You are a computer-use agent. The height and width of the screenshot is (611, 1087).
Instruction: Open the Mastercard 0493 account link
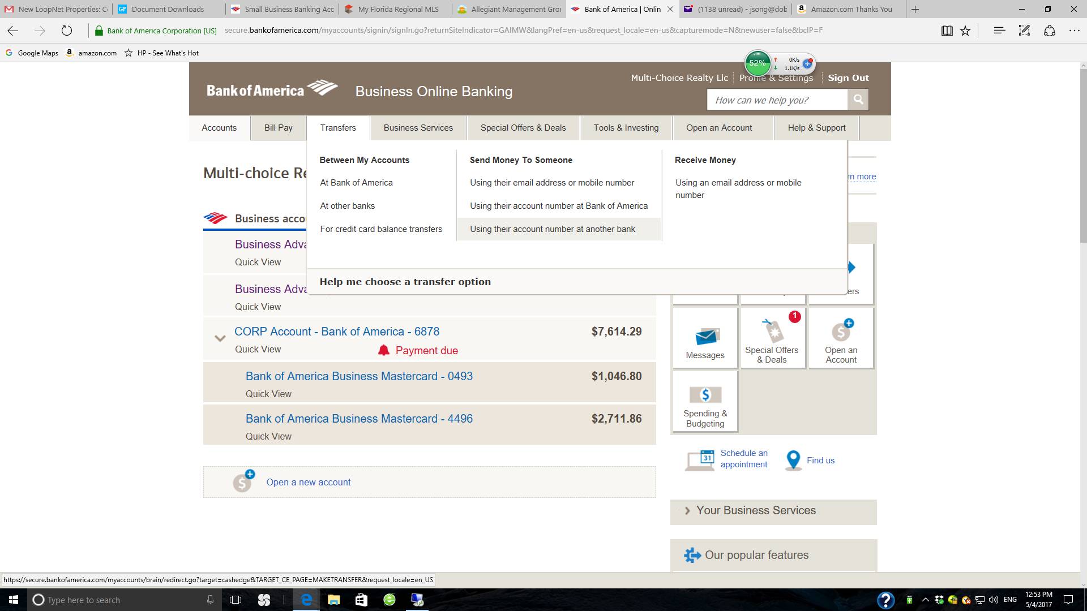[x=359, y=376]
